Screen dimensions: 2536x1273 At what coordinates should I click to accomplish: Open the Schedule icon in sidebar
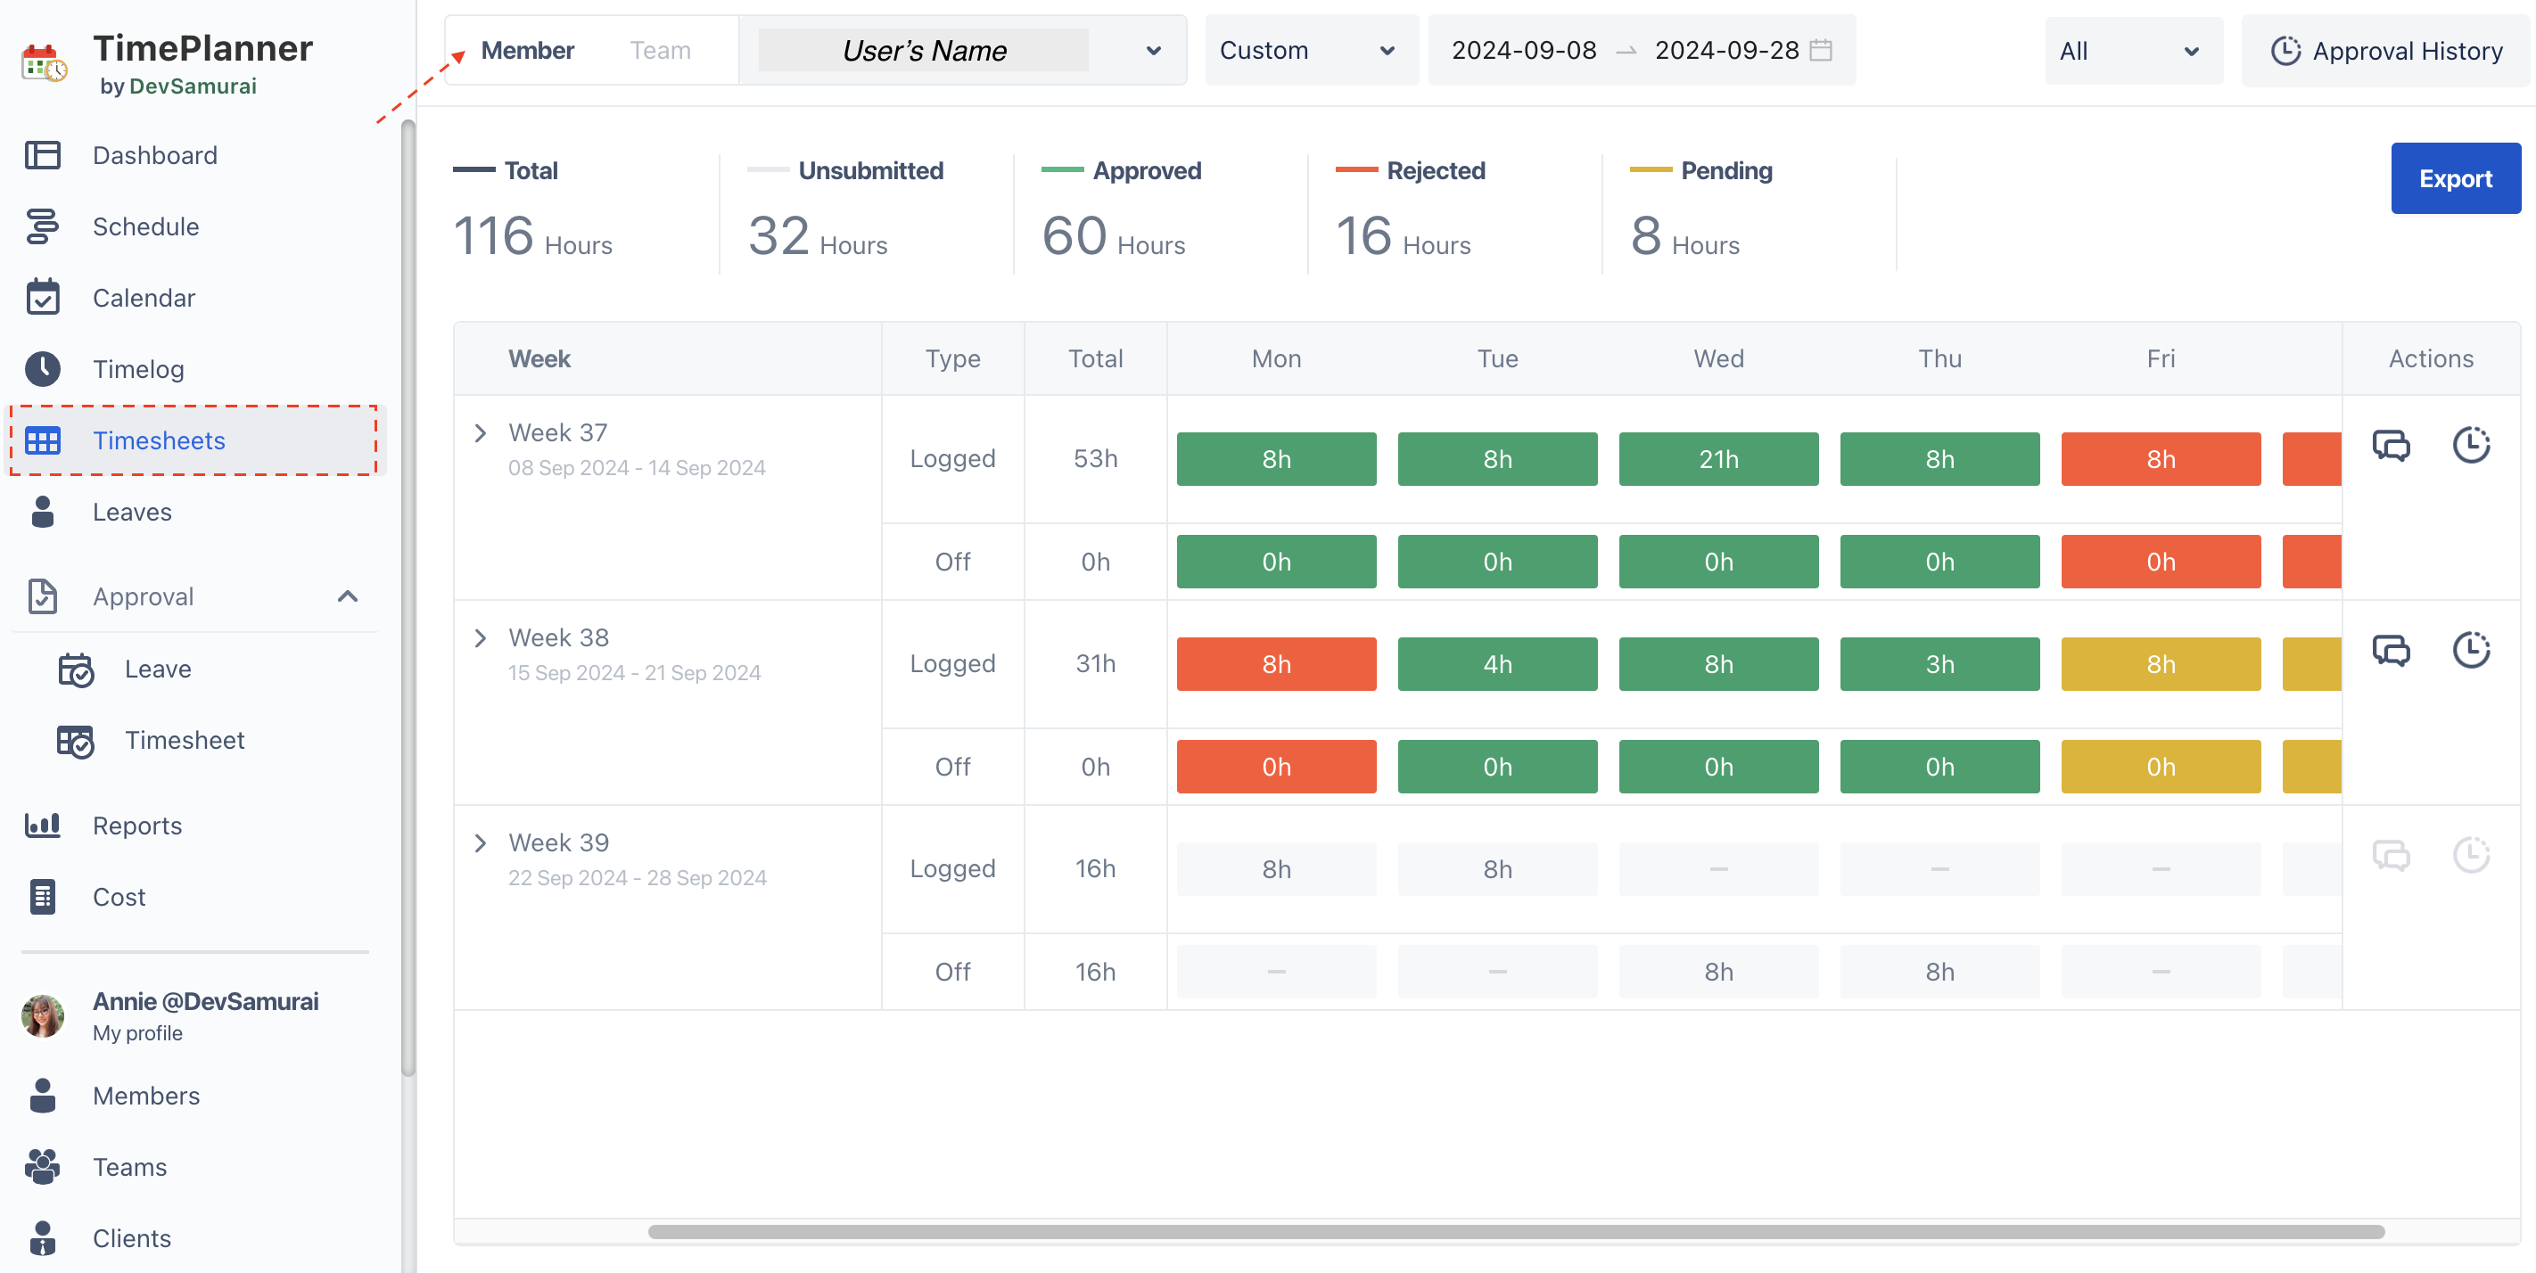pyautogui.click(x=42, y=226)
